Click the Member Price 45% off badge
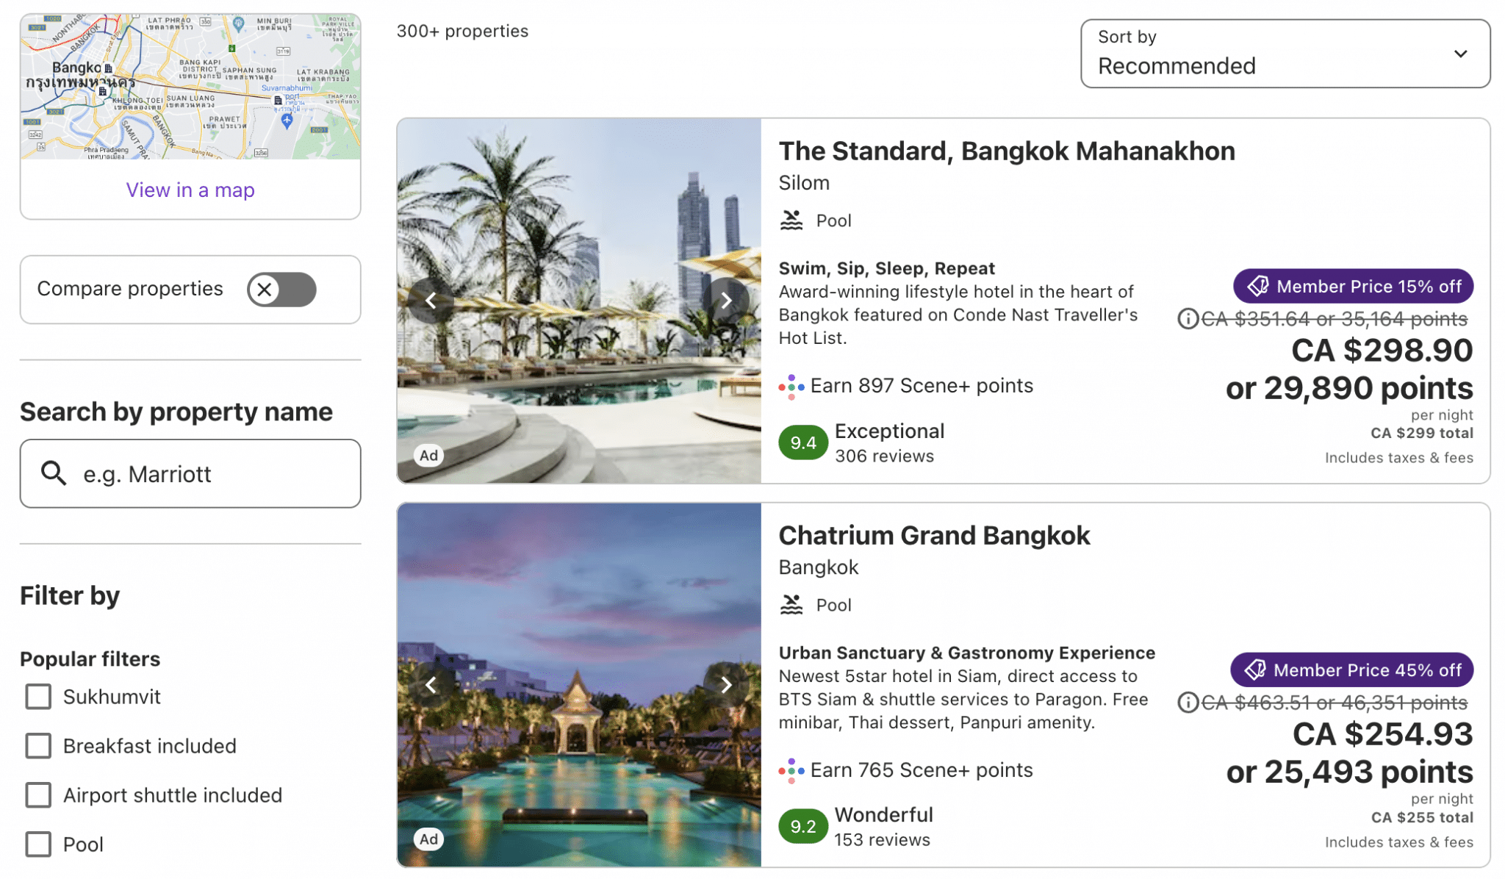Image resolution: width=1505 pixels, height=879 pixels. pos(1351,670)
